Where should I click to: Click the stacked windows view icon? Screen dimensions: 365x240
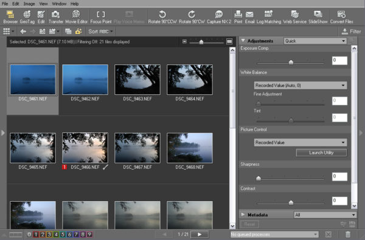point(68,32)
